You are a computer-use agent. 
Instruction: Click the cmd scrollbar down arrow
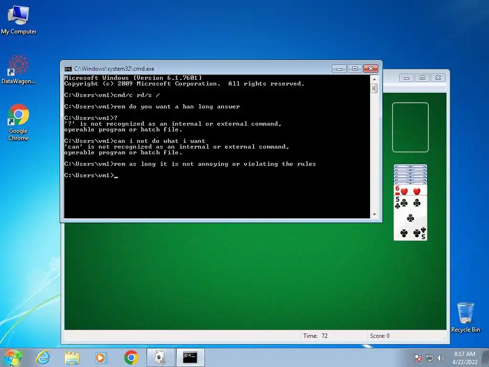coord(374,215)
